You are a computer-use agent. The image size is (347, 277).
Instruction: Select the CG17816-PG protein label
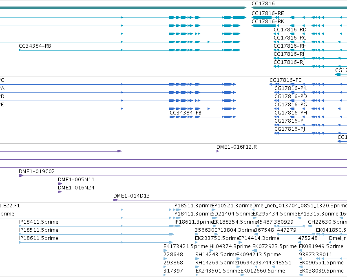coord(291,105)
